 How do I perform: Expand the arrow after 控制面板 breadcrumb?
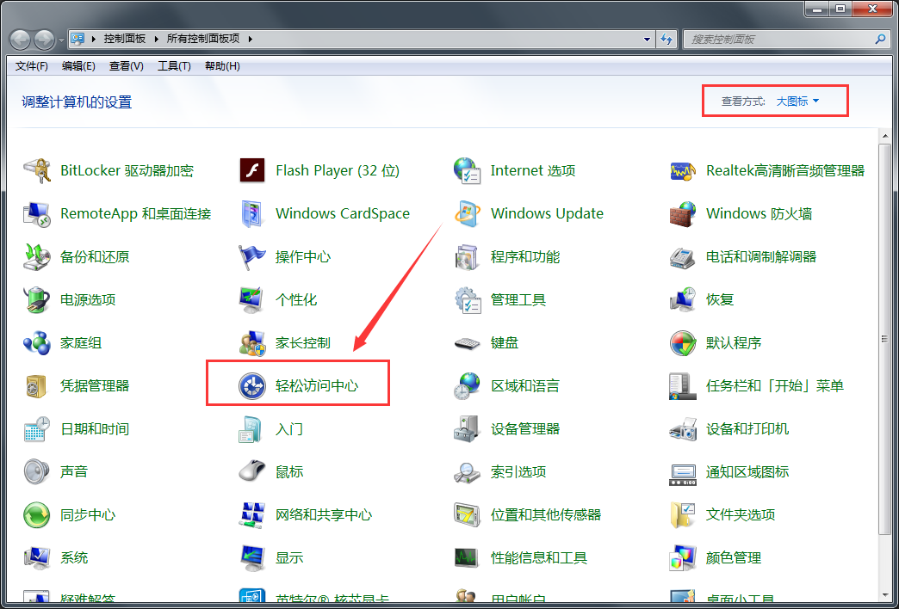(156, 39)
